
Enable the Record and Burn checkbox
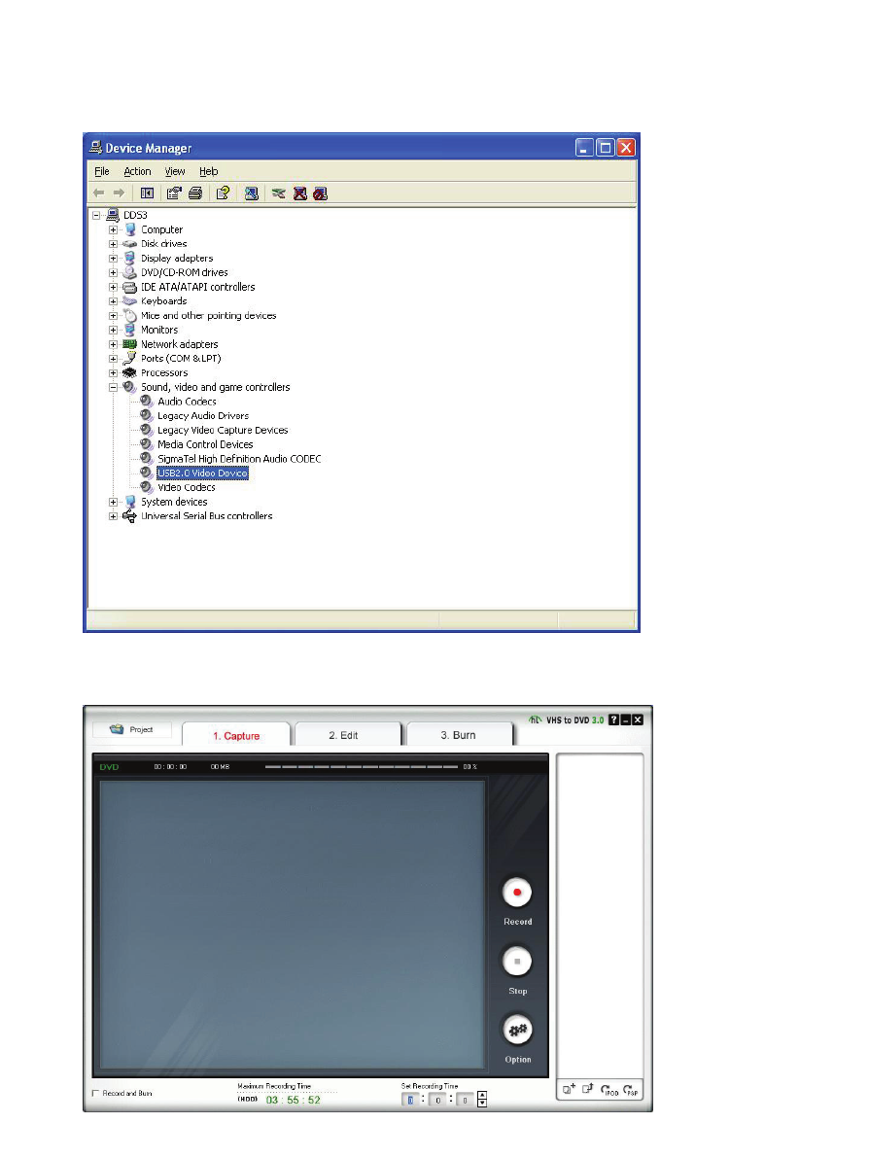click(x=95, y=1093)
